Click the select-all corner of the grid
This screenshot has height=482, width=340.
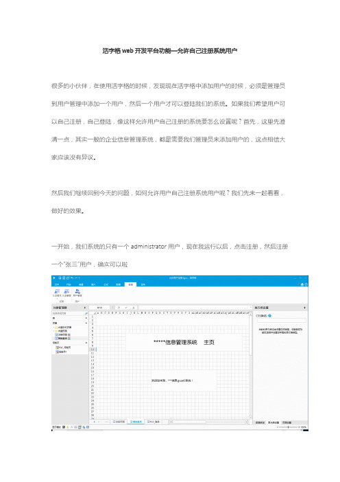[92, 313]
